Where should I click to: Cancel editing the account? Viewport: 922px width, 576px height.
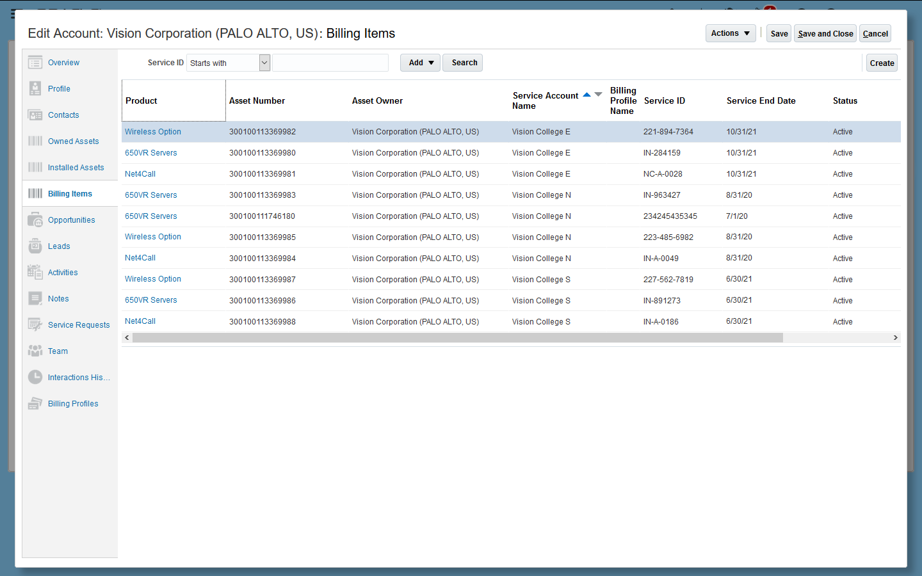pyautogui.click(x=875, y=33)
